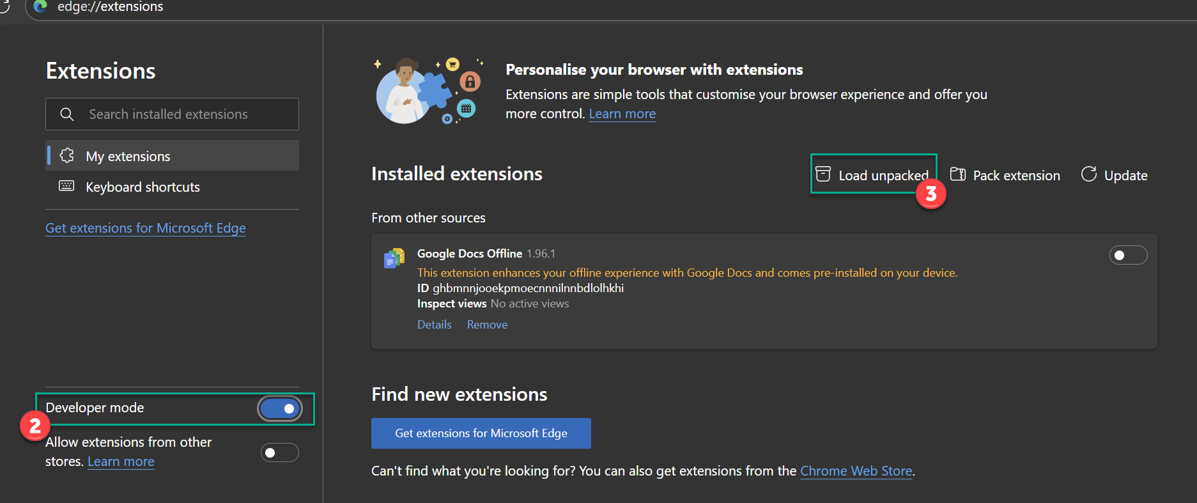This screenshot has height=503, width=1197.
Task: Click the Keyboard shortcuts keyboard icon
Action: point(66,186)
